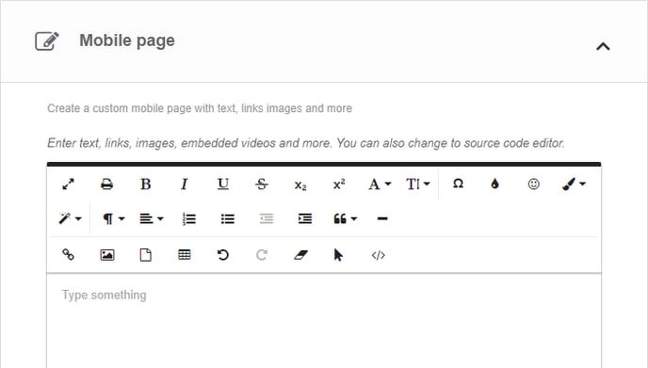Apply superscript formatting
648x368 pixels.
[339, 184]
